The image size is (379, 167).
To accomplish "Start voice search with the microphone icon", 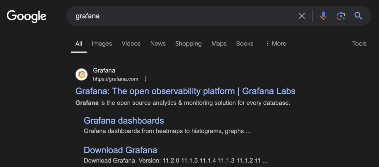I will click(x=323, y=16).
